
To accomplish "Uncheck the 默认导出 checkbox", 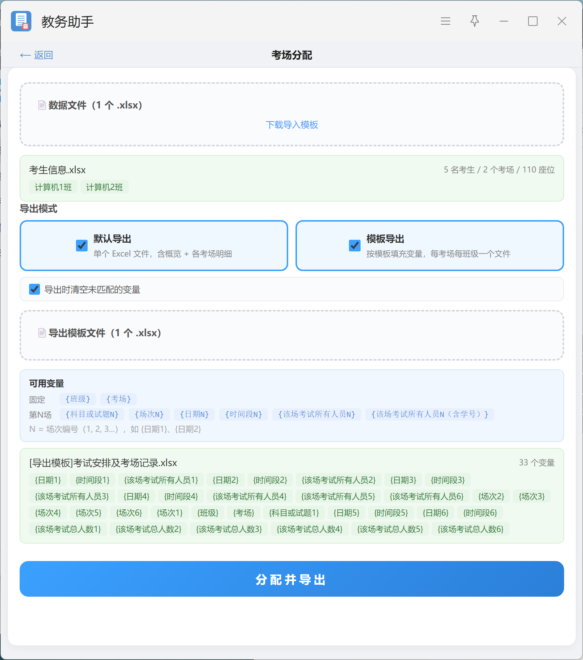I will point(82,246).
